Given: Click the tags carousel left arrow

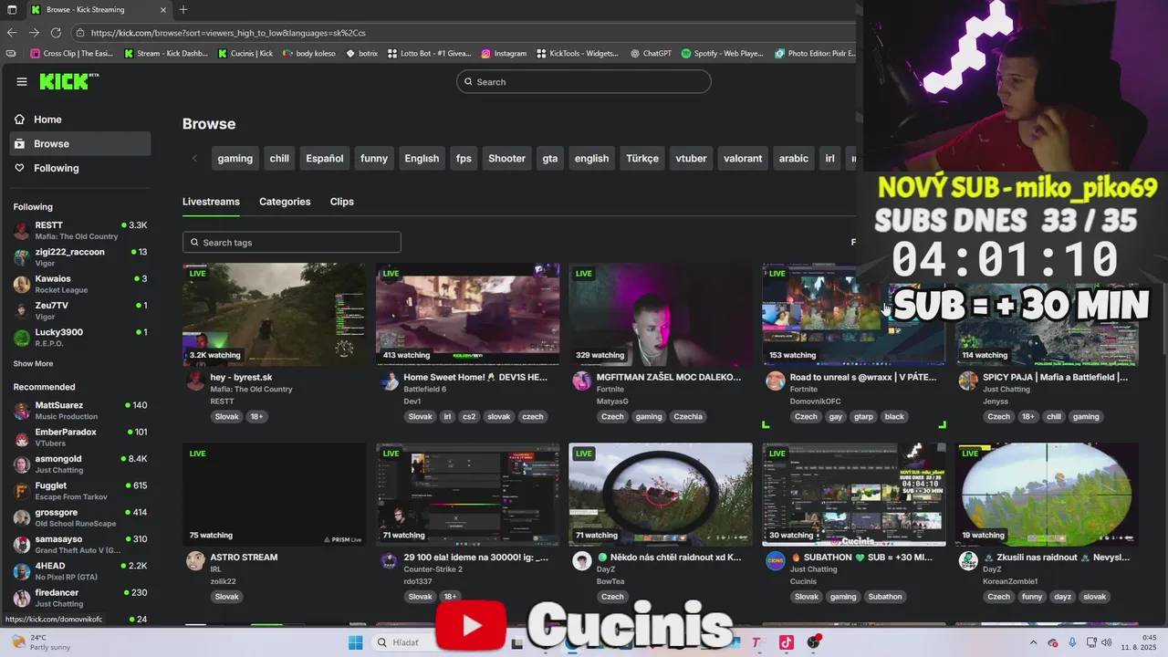Looking at the screenshot, I should 194,158.
